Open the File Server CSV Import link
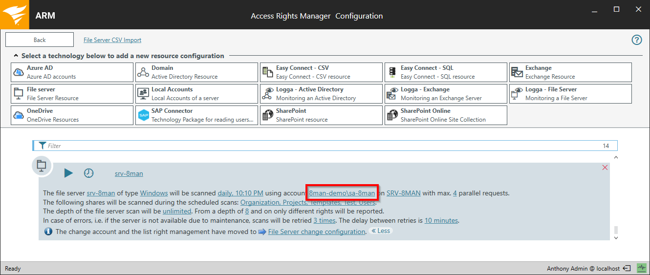 (x=112, y=40)
